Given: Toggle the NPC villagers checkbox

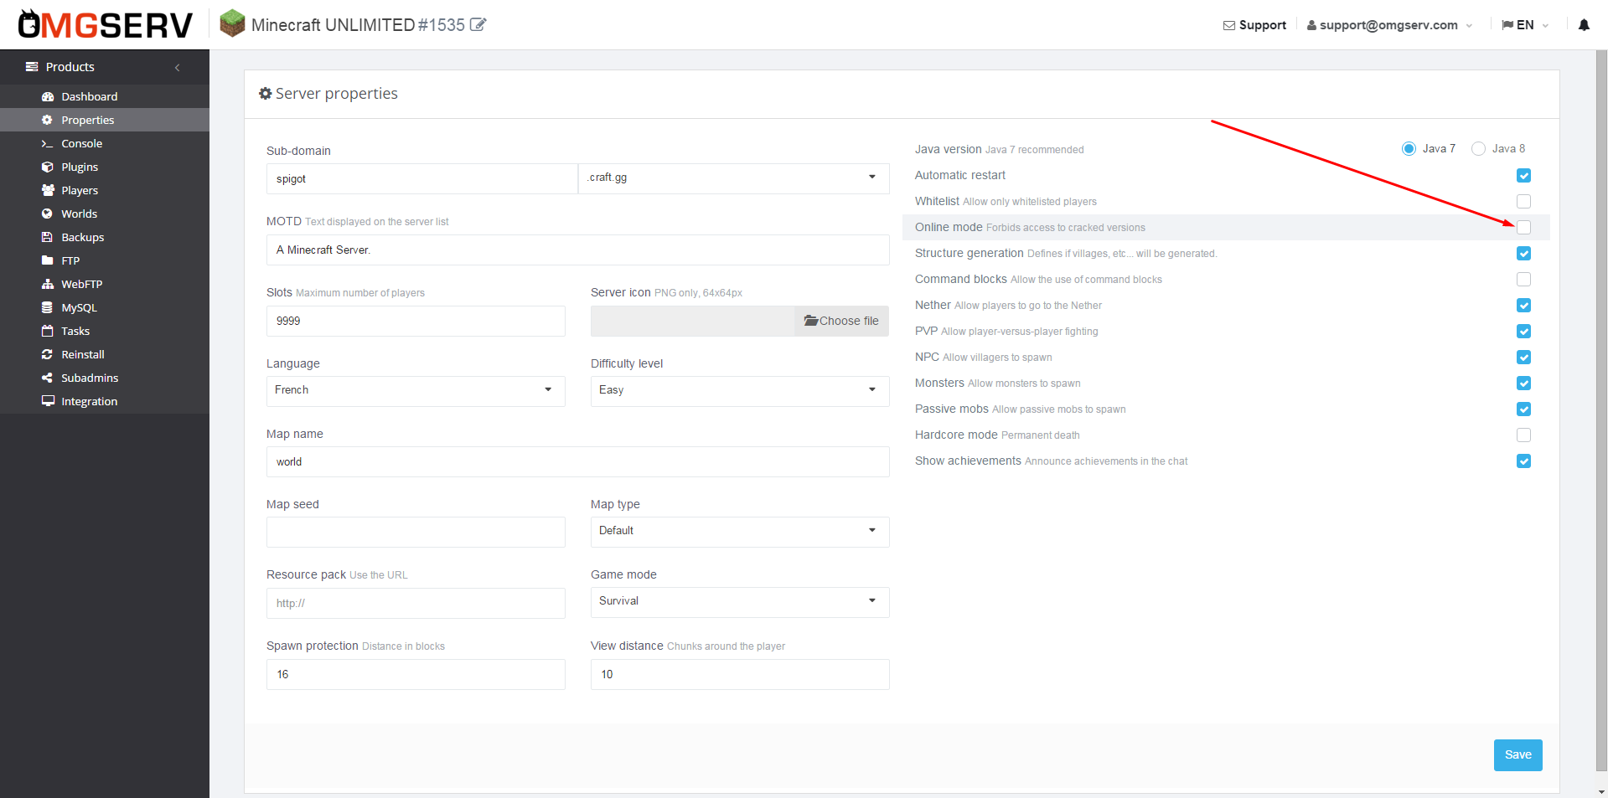Looking at the screenshot, I should click(x=1523, y=357).
